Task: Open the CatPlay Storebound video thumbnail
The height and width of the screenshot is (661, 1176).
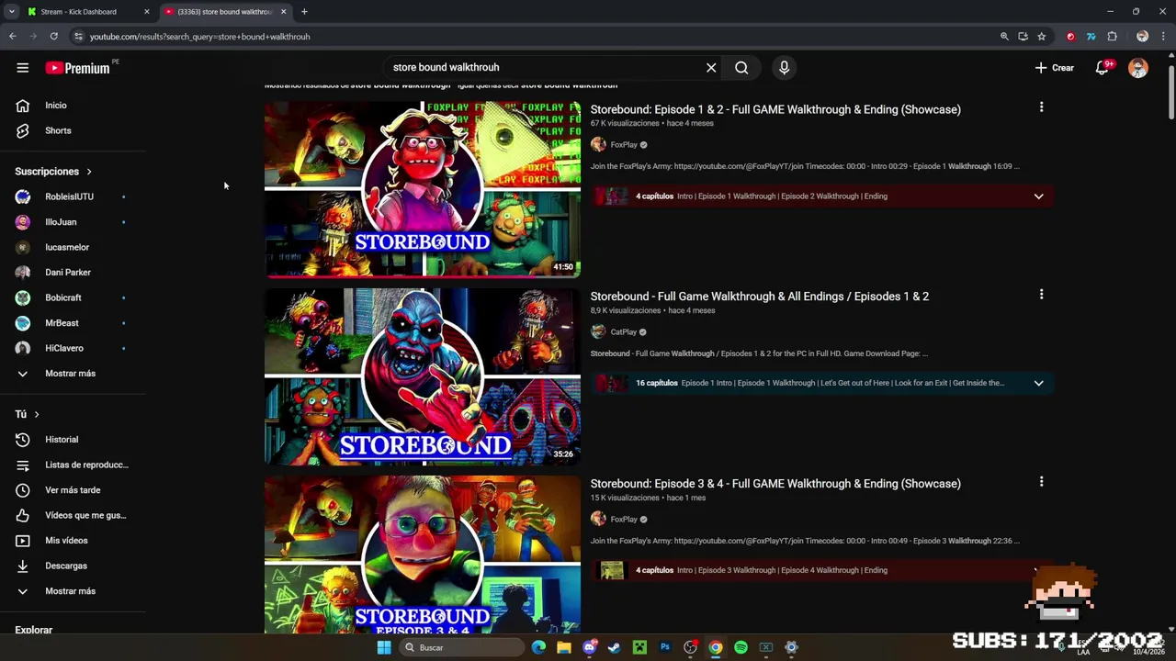Action: click(423, 376)
